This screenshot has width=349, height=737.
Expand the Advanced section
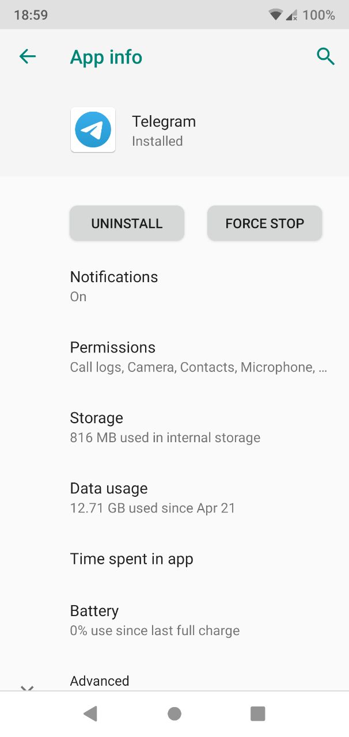click(100, 681)
